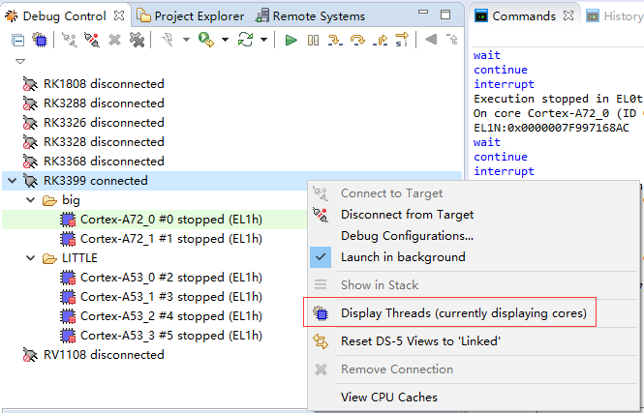Click the Step Into toolbar icon
644x413 pixels.
(x=335, y=41)
